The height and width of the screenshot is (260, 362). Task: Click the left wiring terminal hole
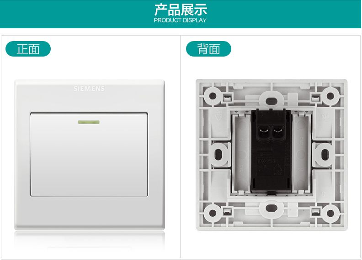tap(264, 132)
